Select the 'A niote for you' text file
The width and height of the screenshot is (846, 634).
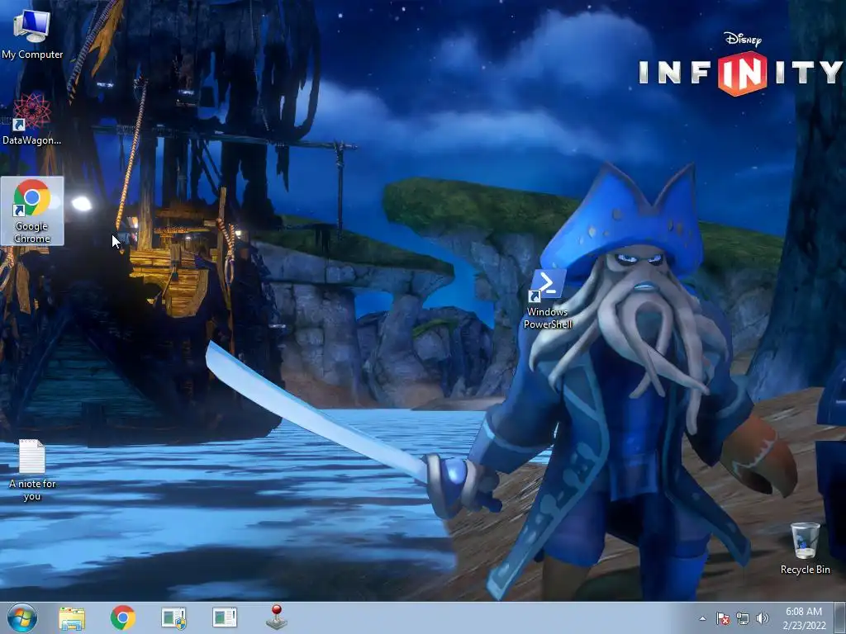coord(32,470)
